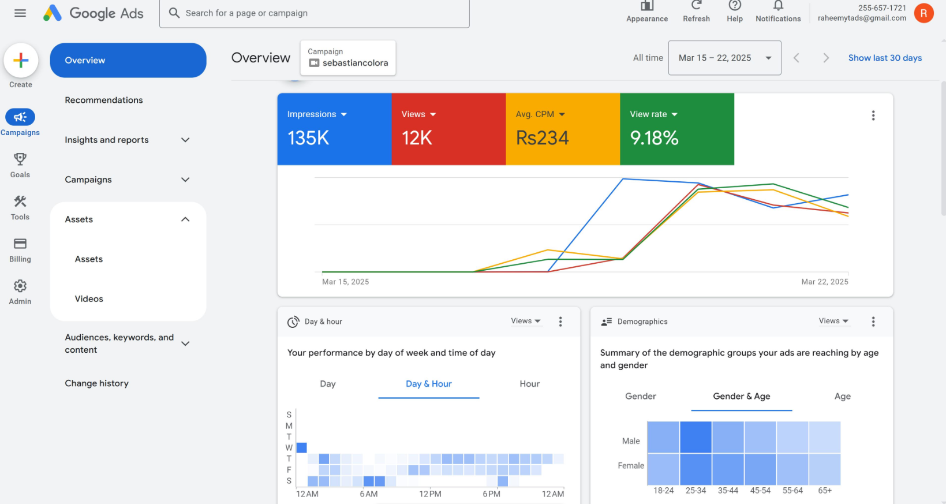Screen dimensions: 946x504
Task: Select the Gender tab in Demographics
Action: (x=640, y=396)
